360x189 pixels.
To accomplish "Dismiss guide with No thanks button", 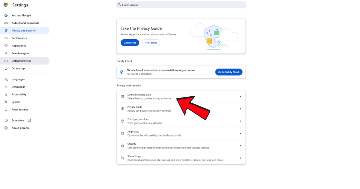I will (x=151, y=43).
